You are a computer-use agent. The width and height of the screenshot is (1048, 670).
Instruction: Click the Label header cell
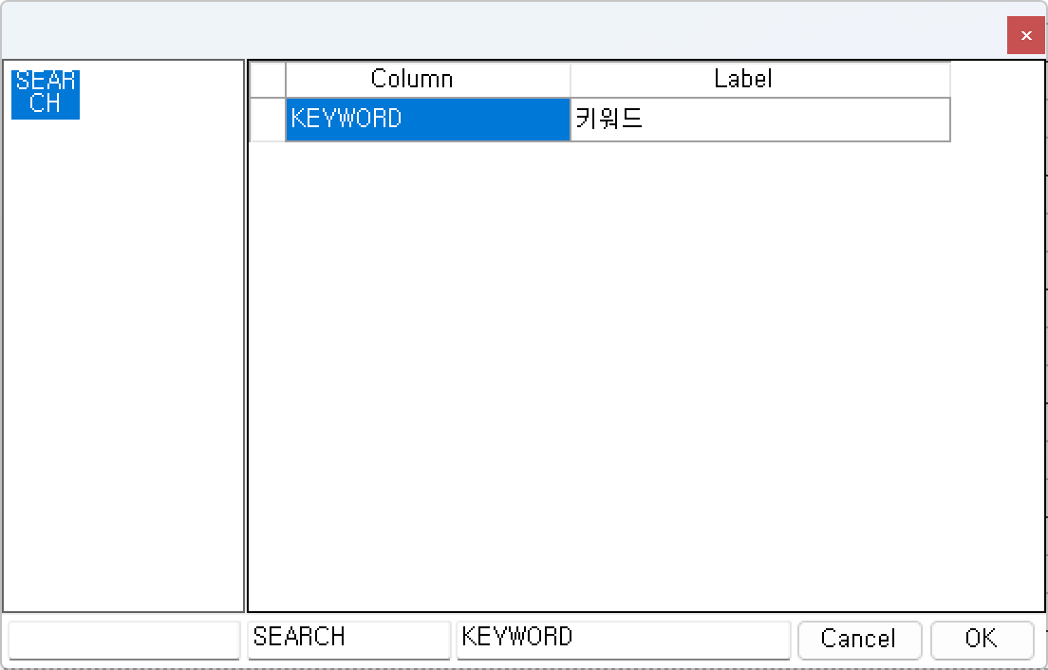[x=760, y=79]
